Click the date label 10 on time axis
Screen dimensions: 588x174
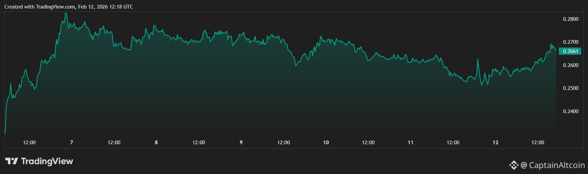tap(326, 143)
